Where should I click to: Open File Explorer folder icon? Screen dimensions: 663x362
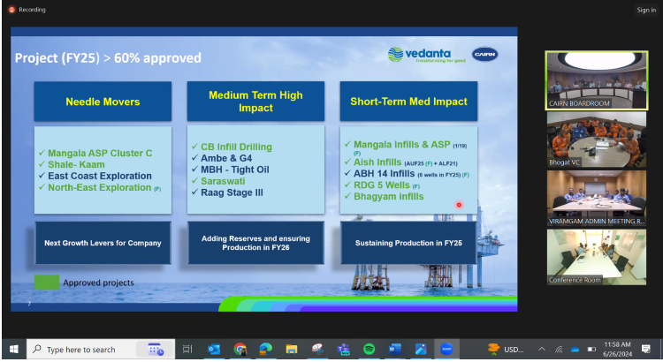point(291,350)
